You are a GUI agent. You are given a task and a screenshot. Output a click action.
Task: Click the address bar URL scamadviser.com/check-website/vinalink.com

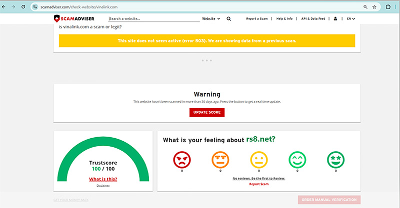point(79,7)
